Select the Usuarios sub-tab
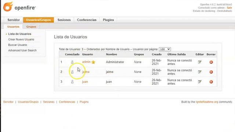Screen dimensions: 235x132 [13, 27]
